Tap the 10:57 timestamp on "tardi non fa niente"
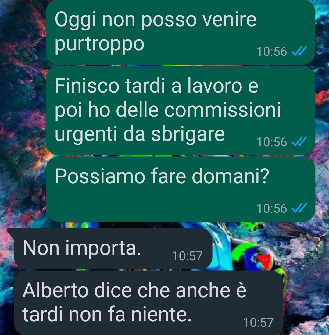The image size is (329, 335). tap(258, 323)
